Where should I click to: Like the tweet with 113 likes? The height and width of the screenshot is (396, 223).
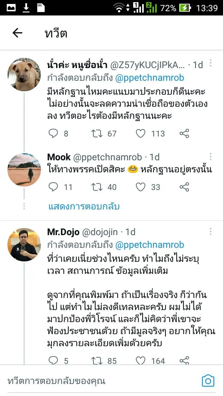click(141, 134)
